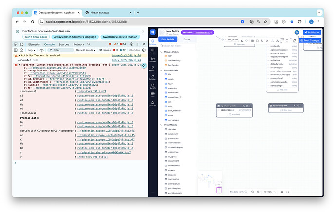The width and height of the screenshot is (336, 213).
Task: Collapse the Modules Models group
Action: tap(161, 52)
